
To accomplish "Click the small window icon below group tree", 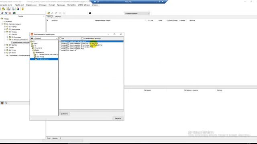I will pos(6,103).
